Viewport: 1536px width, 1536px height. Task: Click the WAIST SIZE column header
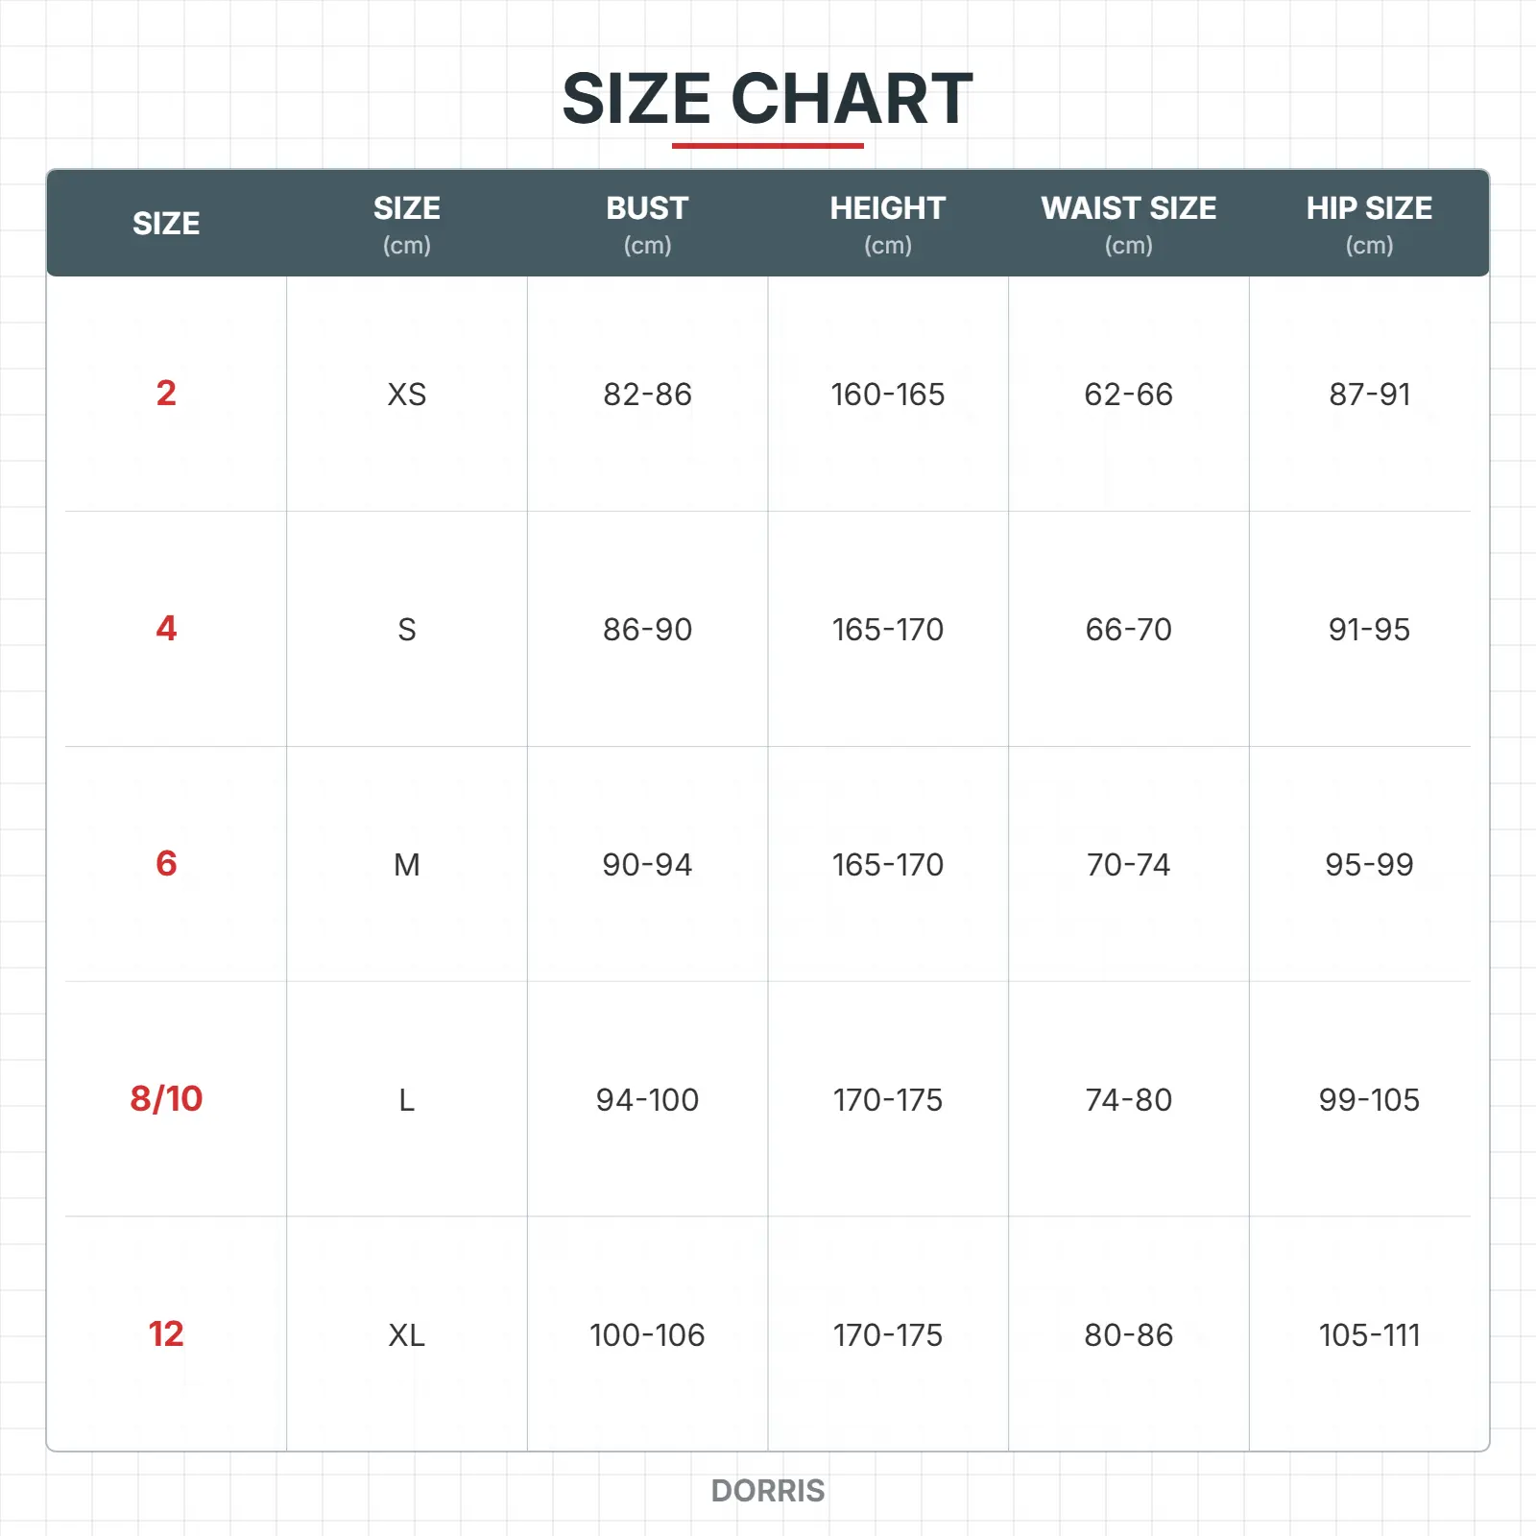click(1128, 224)
